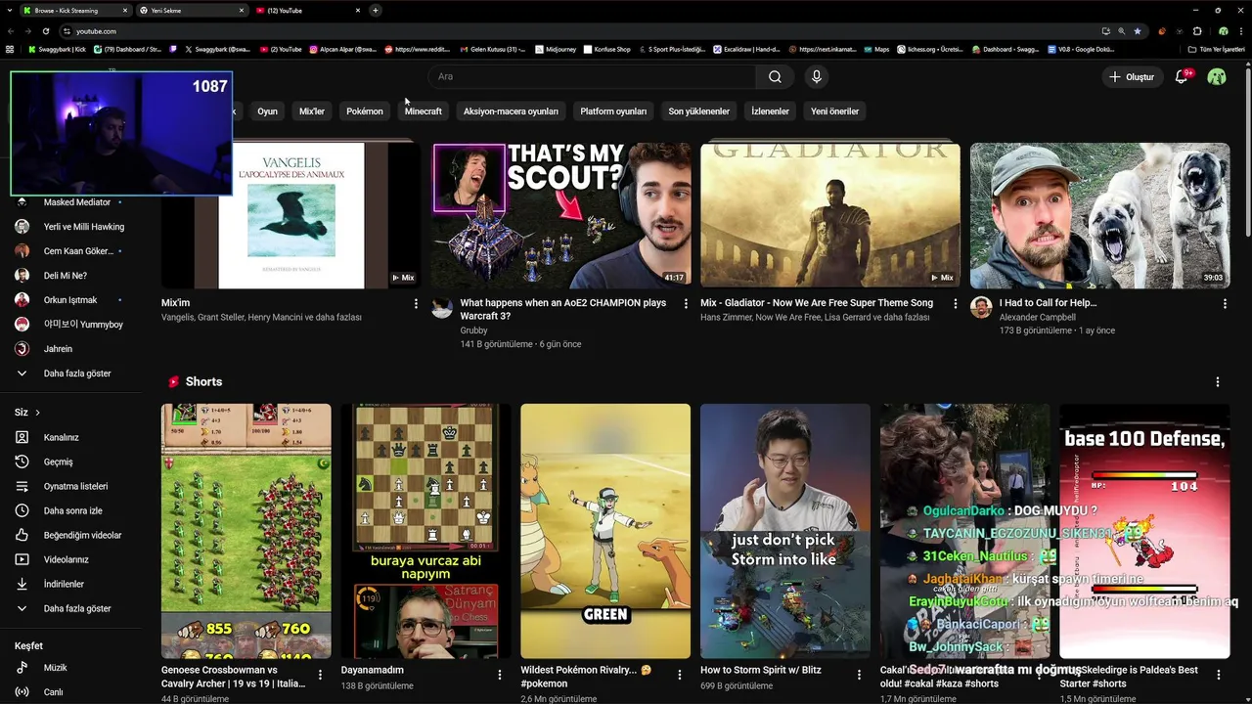Click the youtube.com address bar
The width and height of the screenshot is (1252, 704).
[x=577, y=31]
